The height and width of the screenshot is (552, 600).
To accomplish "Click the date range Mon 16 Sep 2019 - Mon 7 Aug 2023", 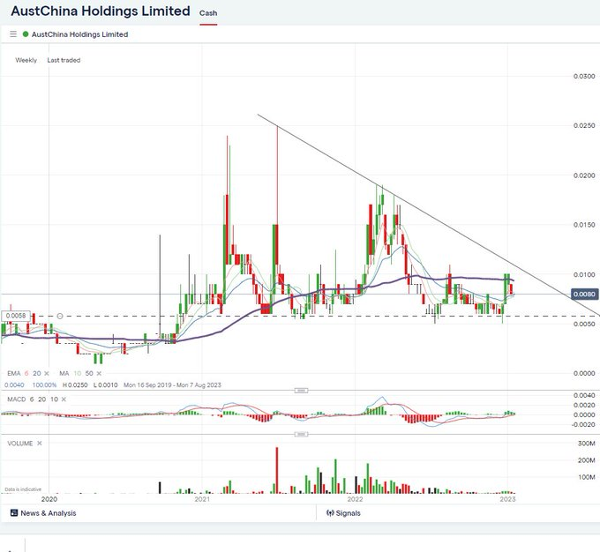I will click(x=172, y=385).
